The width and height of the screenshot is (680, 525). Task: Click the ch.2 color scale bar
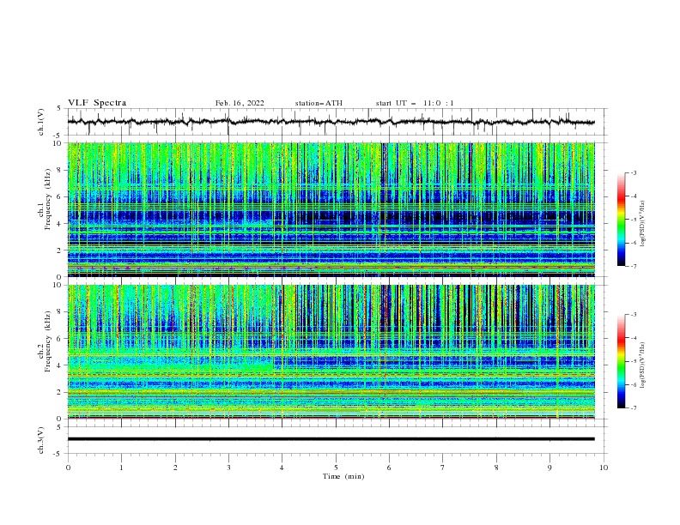pyautogui.click(x=622, y=361)
